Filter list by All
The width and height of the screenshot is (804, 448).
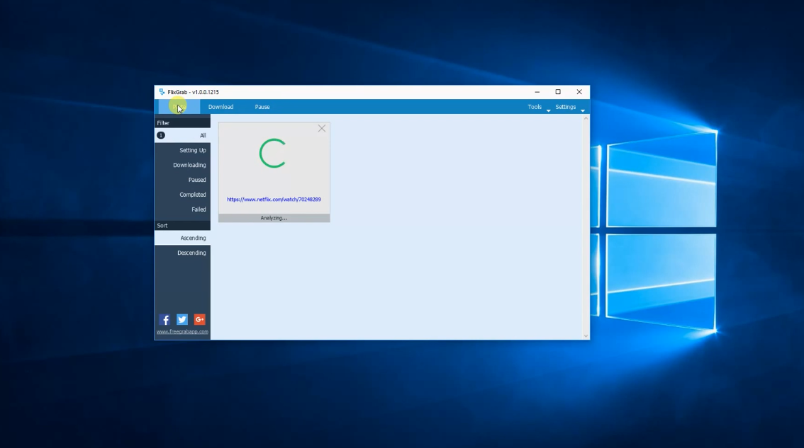[182, 136]
